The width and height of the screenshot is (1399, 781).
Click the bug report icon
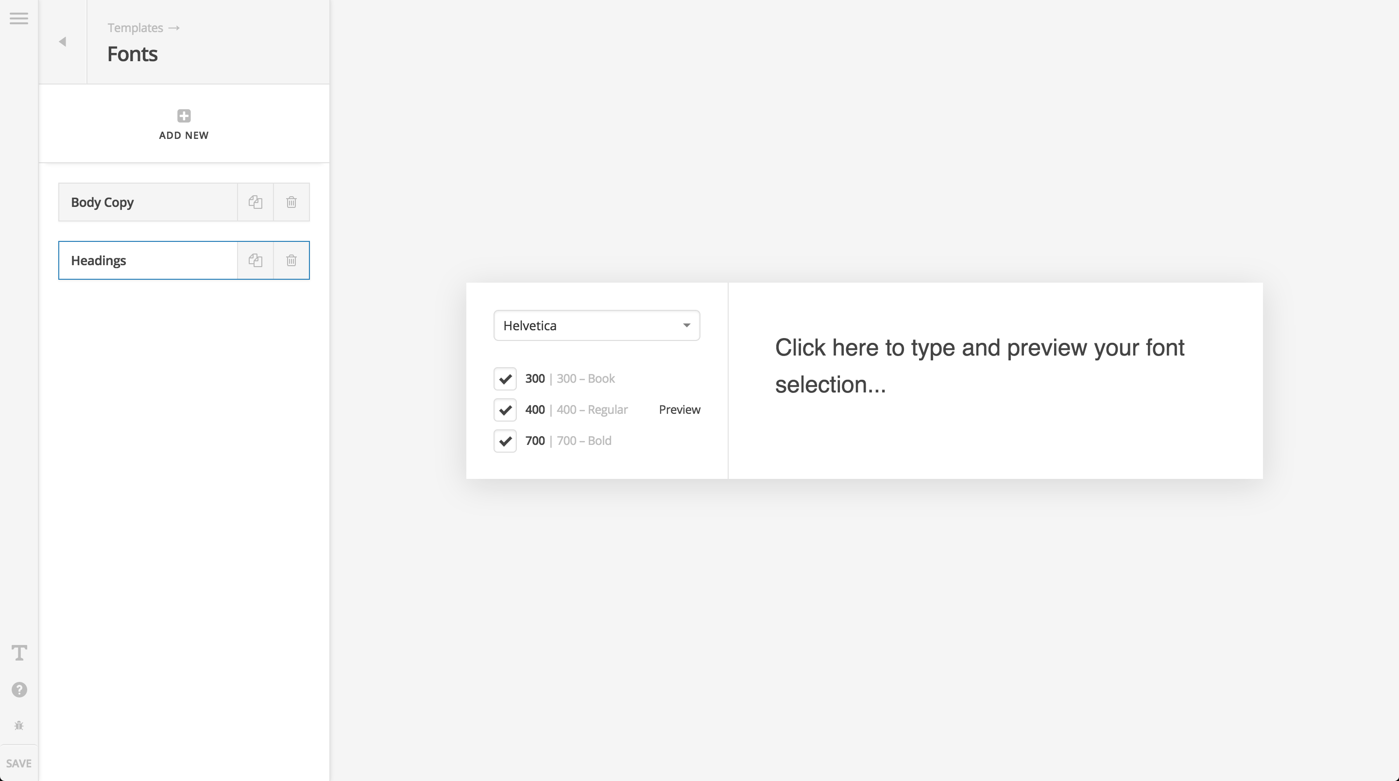point(19,726)
